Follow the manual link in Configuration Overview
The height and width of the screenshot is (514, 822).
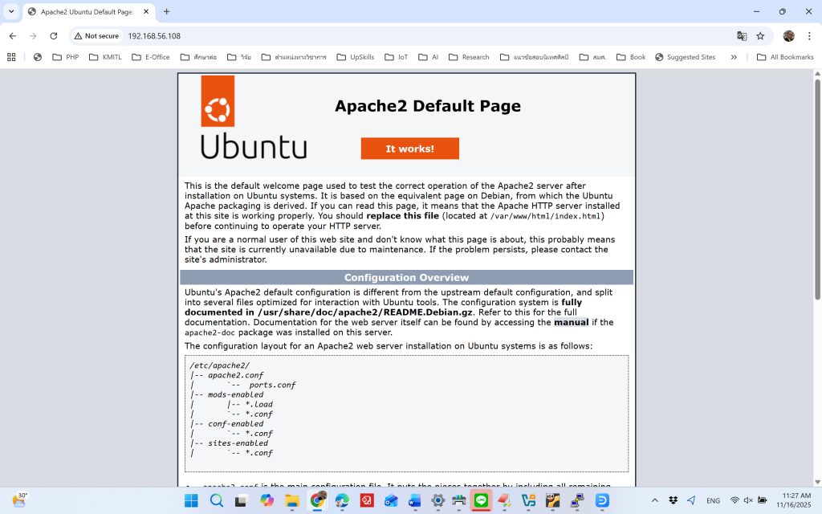tap(571, 322)
